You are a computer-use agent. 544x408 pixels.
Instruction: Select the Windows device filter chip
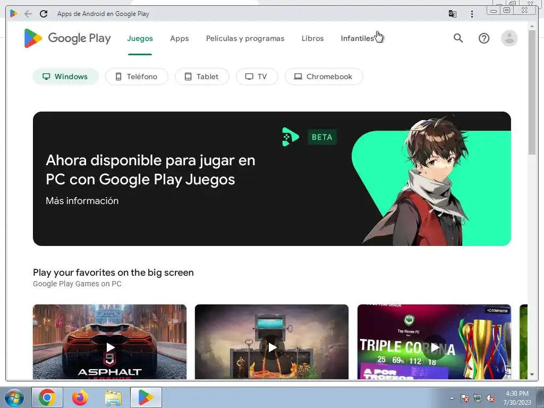tap(65, 76)
